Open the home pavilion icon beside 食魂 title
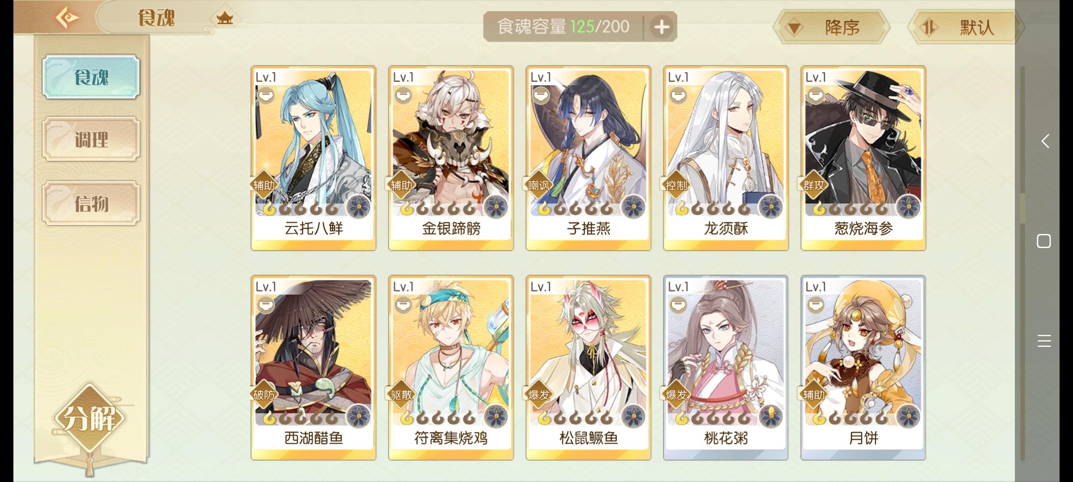The height and width of the screenshot is (482, 1073). tap(225, 18)
